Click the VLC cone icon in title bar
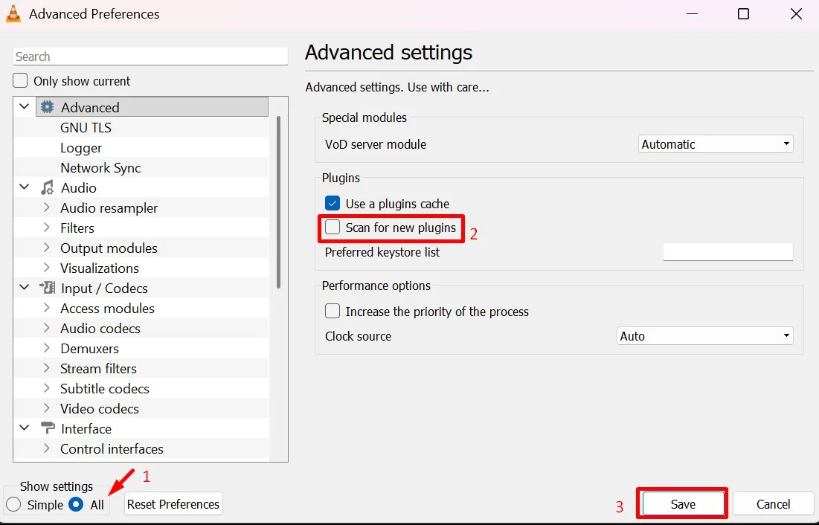Screen dimensions: 819x525 (x=13, y=14)
